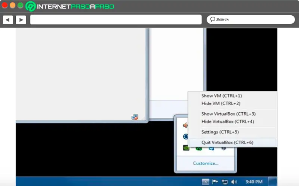Click the browser back arrow button
The image size is (299, 186).
(x=8, y=20)
